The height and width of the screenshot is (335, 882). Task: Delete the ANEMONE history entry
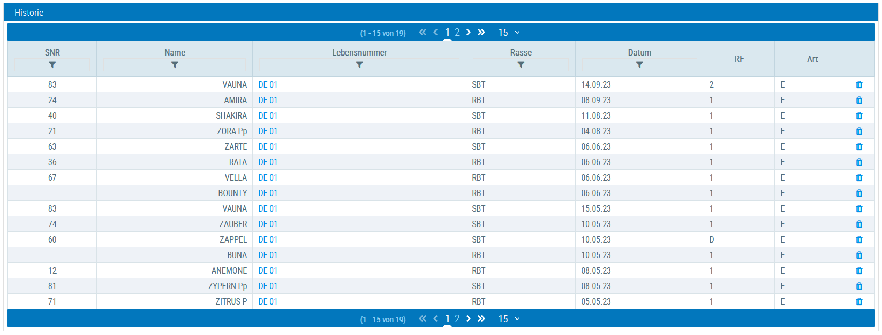pyautogui.click(x=859, y=270)
